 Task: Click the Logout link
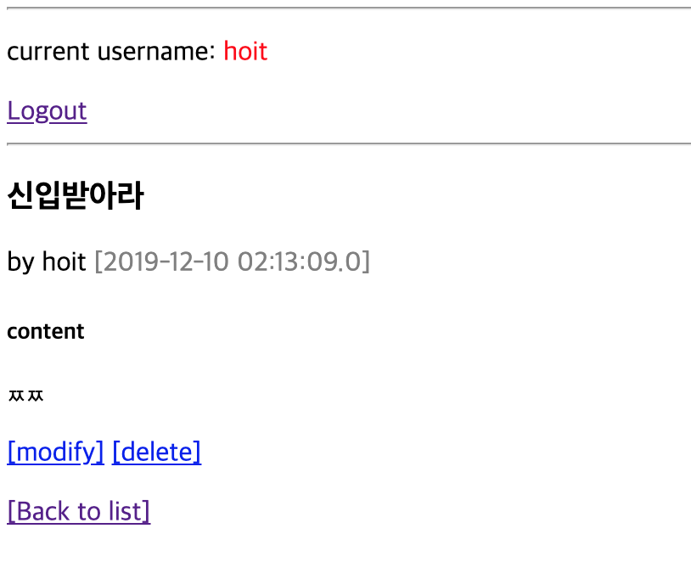tap(47, 111)
